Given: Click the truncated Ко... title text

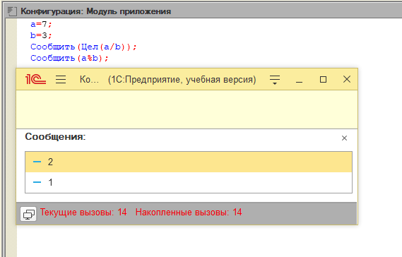Looking at the screenshot, I should 89,80.
